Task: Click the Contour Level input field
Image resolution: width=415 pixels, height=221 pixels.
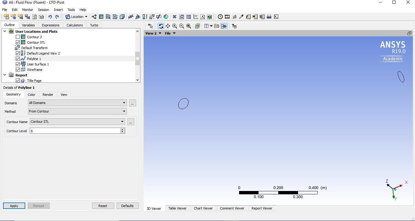Action: [x=75, y=131]
